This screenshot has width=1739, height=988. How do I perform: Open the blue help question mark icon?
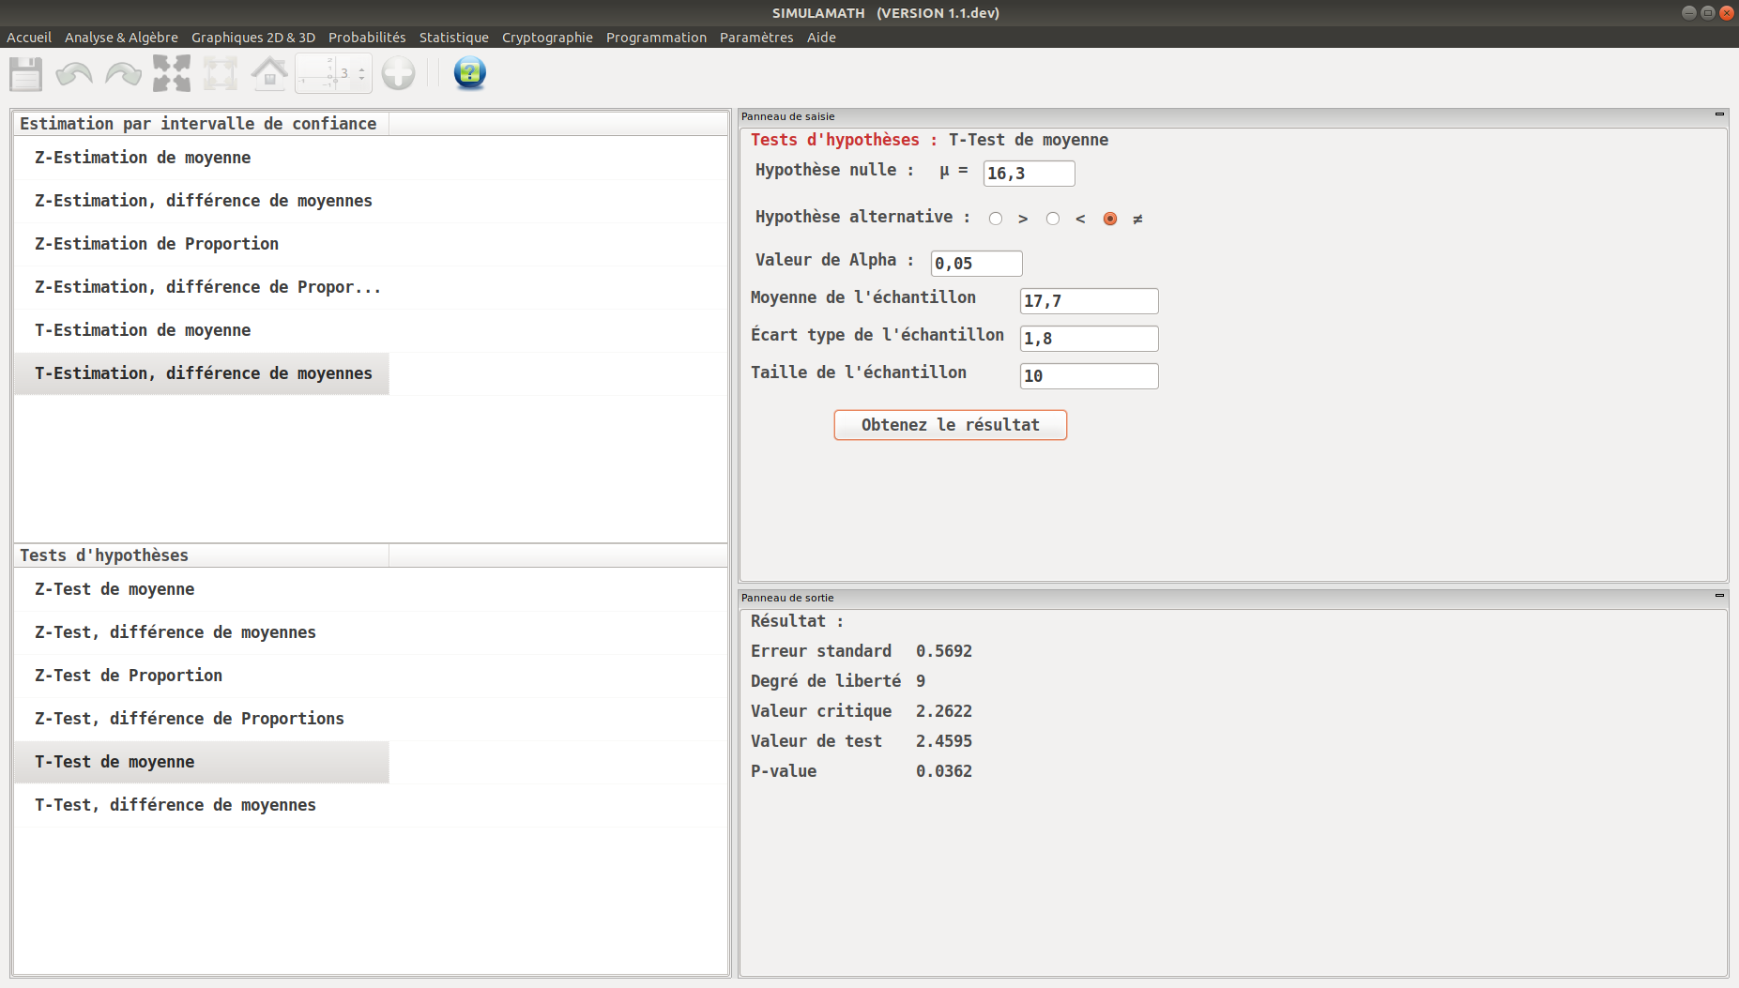pyautogui.click(x=469, y=73)
